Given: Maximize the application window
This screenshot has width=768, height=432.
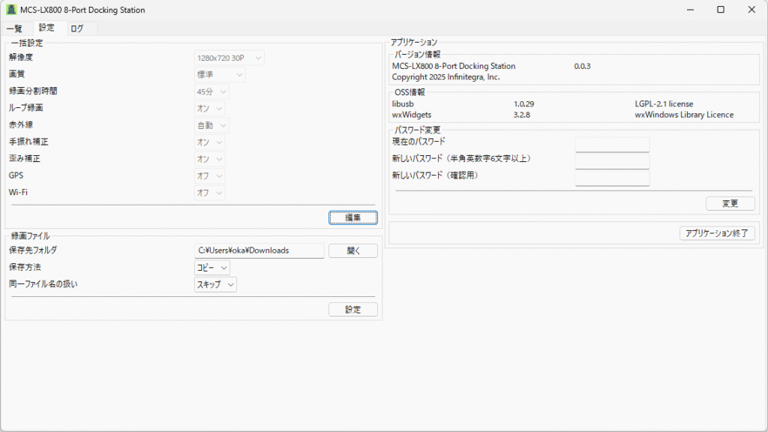Looking at the screenshot, I should 720,10.
